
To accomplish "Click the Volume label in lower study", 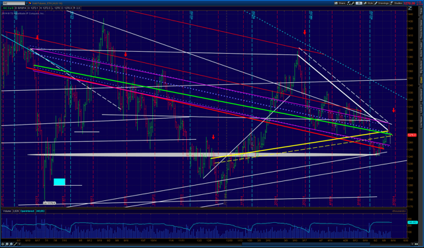I will coord(7,211).
